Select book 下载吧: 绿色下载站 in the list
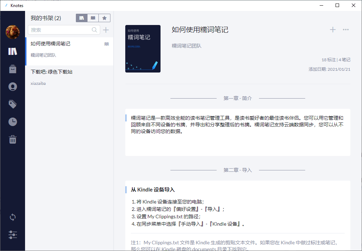This screenshot has height=251, width=362. [x=69, y=77]
